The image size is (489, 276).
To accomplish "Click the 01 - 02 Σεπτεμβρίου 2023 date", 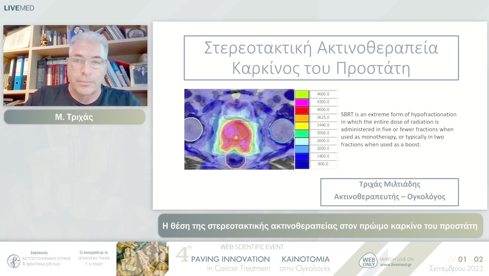I will pos(456,263).
